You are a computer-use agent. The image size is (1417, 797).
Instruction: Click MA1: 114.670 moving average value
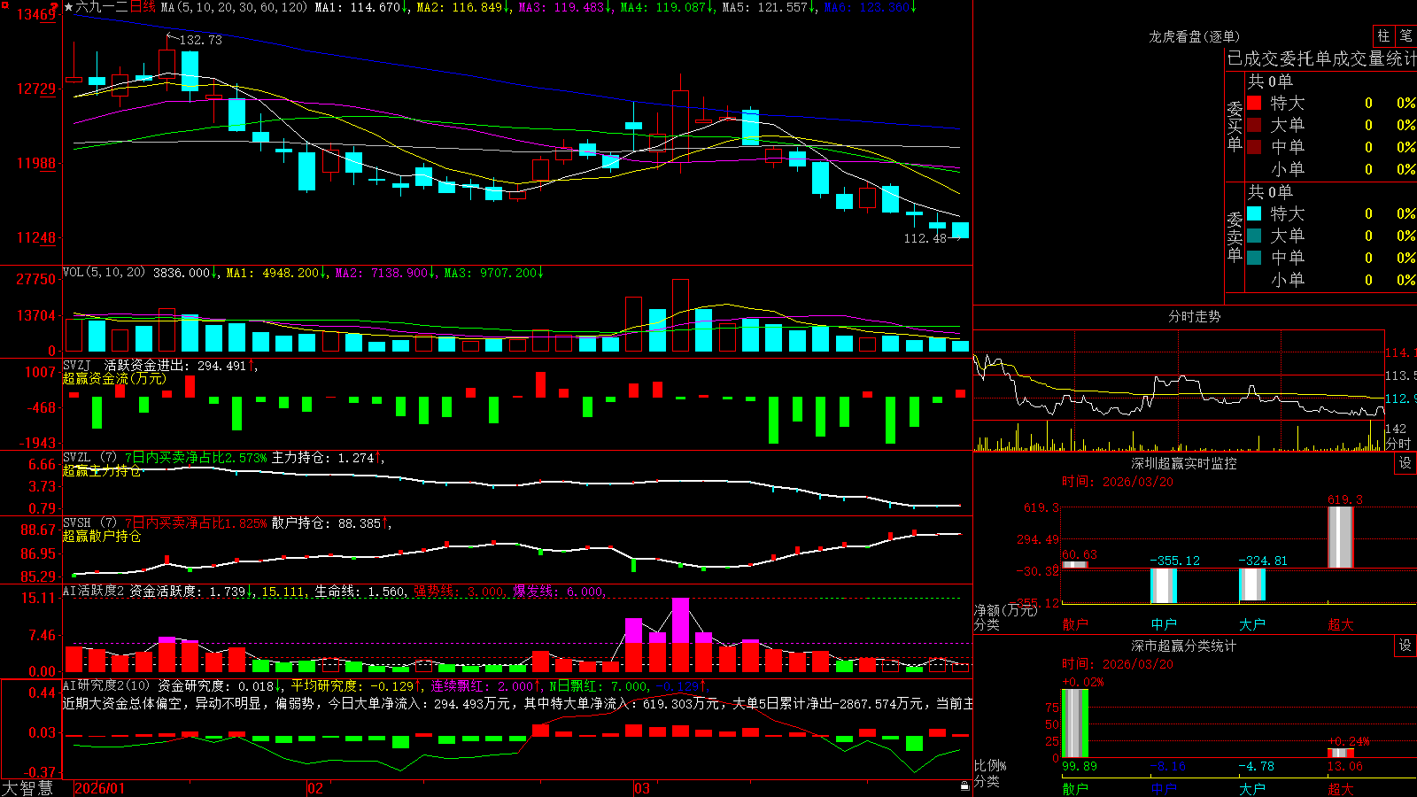coord(362,7)
